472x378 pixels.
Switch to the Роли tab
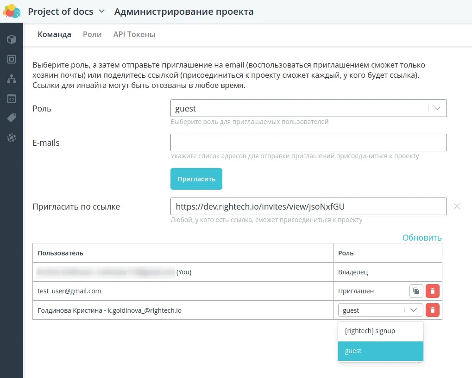tap(92, 34)
